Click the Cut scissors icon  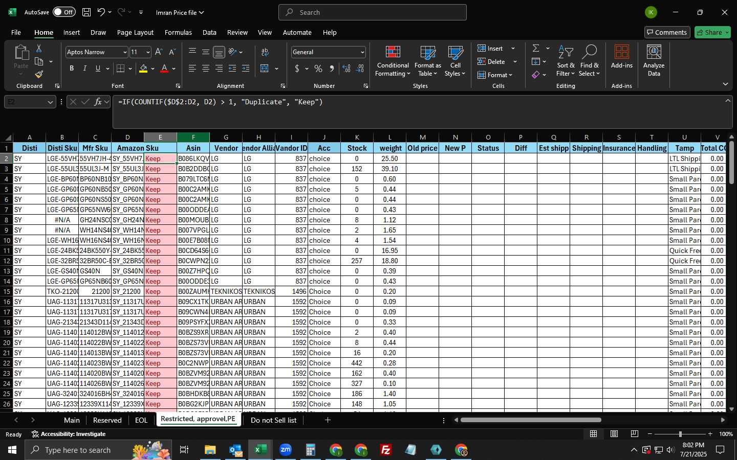38,49
